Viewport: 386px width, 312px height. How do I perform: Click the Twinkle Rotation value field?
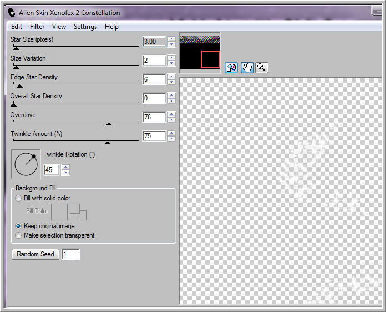coord(52,169)
